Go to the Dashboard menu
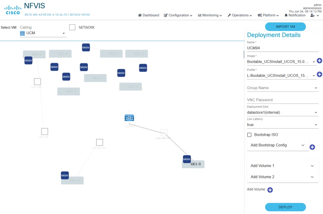This screenshot has width=323, height=214. (x=149, y=15)
